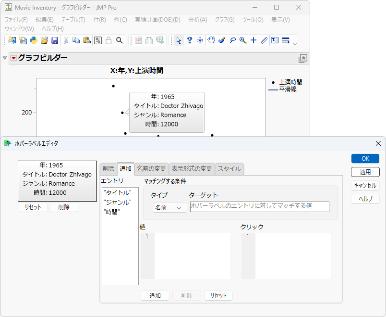Click the starred bookmark icon in Graph Builder header

click(x=303, y=59)
